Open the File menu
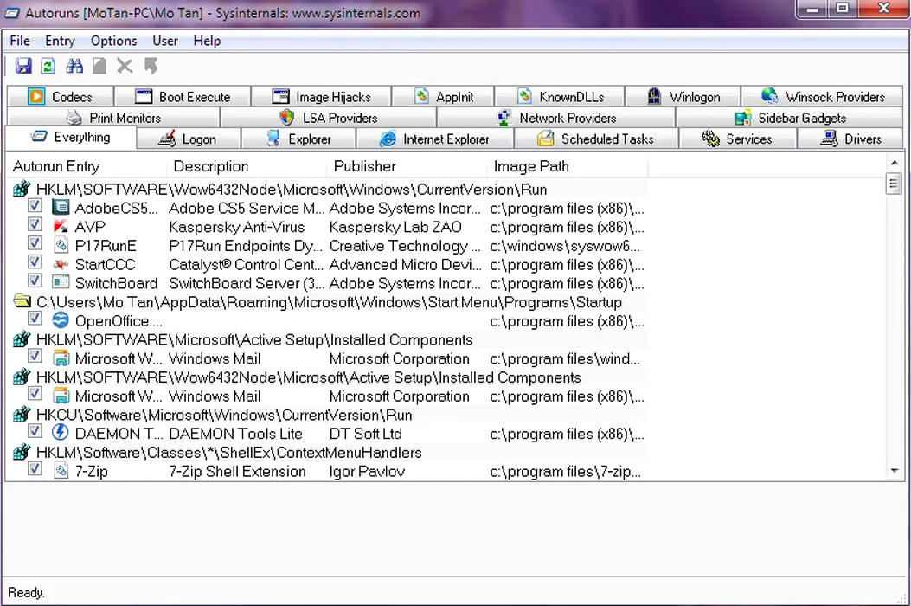This screenshot has width=911, height=606. pyautogui.click(x=20, y=41)
